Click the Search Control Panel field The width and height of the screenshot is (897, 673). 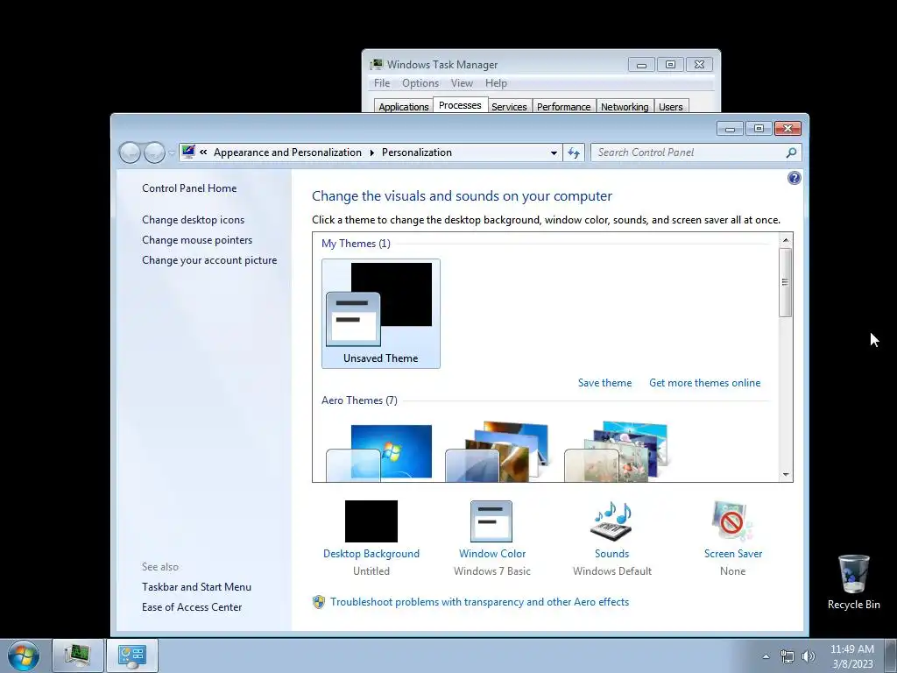(x=687, y=152)
